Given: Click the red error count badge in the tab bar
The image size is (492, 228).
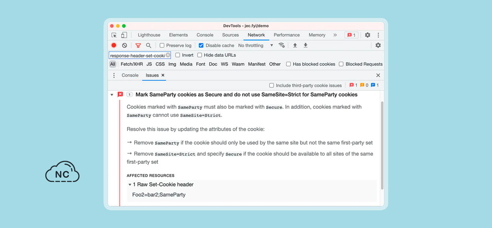Looking at the screenshot, I should 351,35.
